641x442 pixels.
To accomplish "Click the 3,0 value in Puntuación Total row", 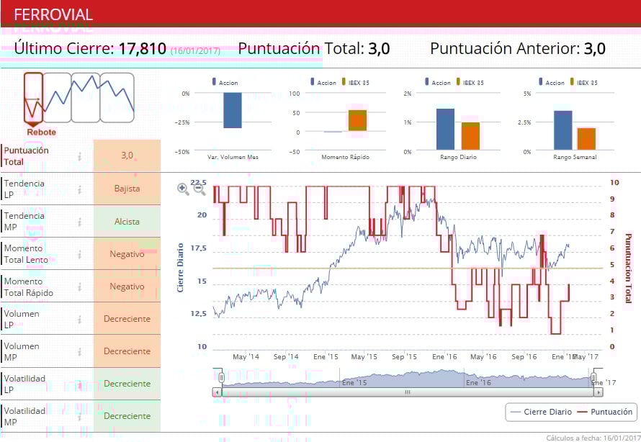I will pos(127,155).
